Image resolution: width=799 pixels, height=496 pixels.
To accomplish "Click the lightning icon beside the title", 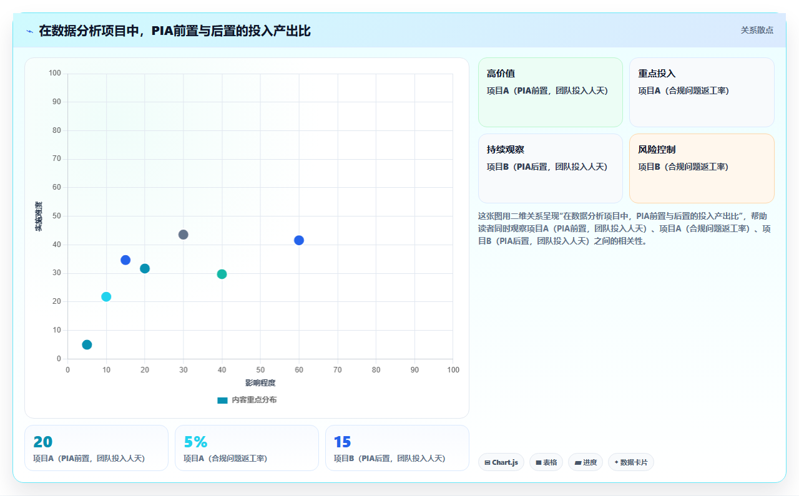I will (x=29, y=31).
